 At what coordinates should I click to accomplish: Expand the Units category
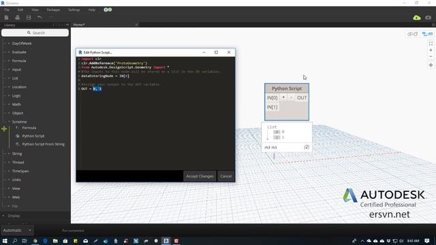coord(16,180)
